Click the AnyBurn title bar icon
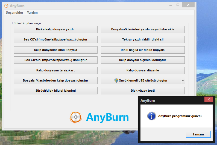217x145 pixels. [x=6, y=6]
